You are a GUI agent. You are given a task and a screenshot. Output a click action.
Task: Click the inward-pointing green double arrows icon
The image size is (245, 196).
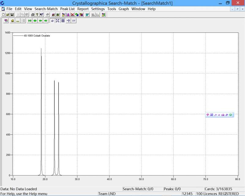30,21
